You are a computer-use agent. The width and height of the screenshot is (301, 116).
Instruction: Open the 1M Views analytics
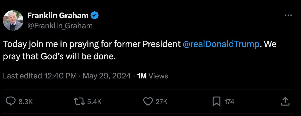153,76
